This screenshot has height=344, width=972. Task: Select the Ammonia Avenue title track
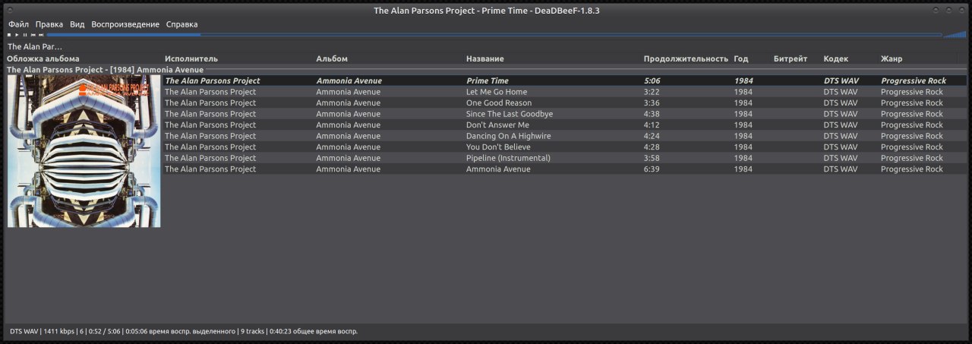(565, 169)
